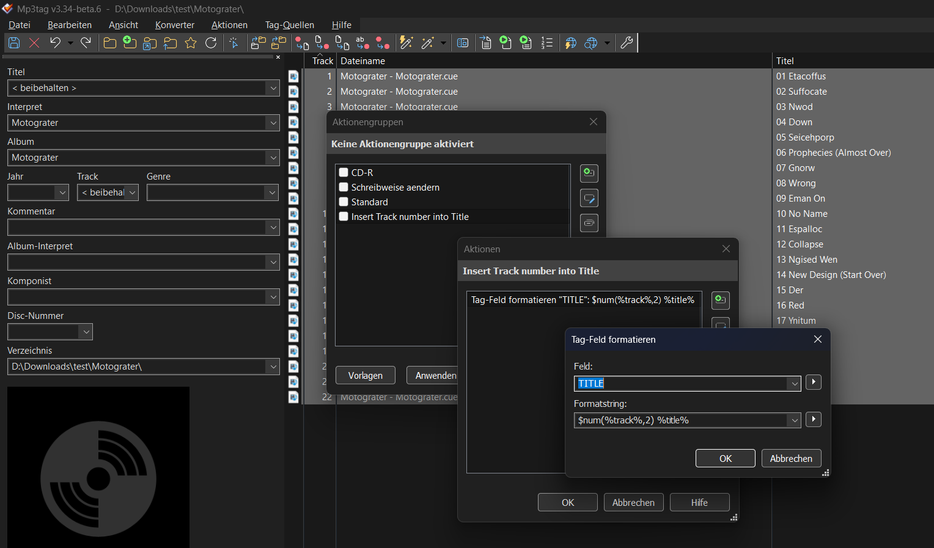
Task: Open the Ansicht menu
Action: (123, 25)
